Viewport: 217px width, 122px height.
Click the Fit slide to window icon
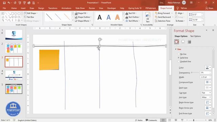[x=215, y=120]
